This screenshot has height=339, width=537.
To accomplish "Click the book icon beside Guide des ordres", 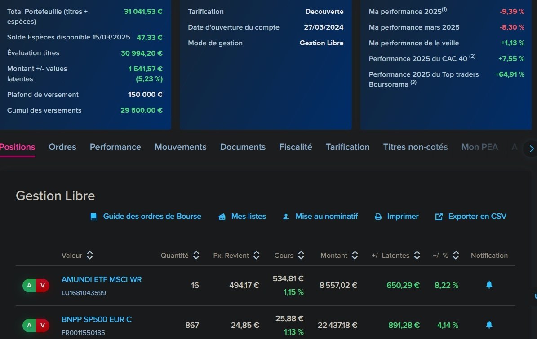I will (x=93, y=217).
